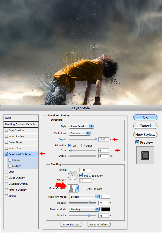
Task: Select Blending Options: Default in list
Action: tap(20, 124)
